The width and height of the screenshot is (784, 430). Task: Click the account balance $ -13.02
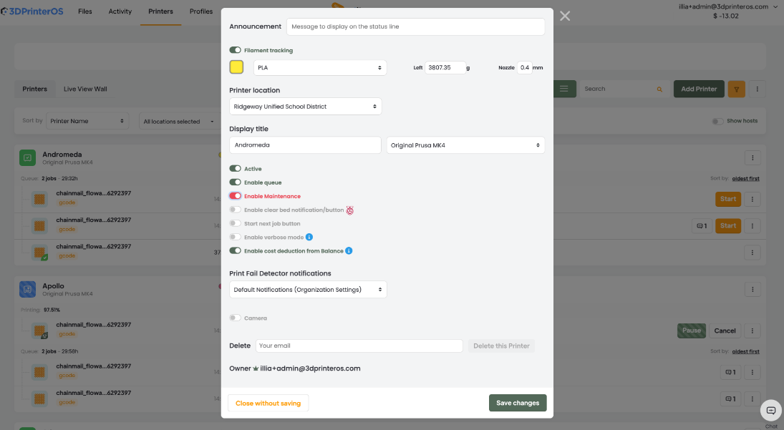[x=725, y=16]
